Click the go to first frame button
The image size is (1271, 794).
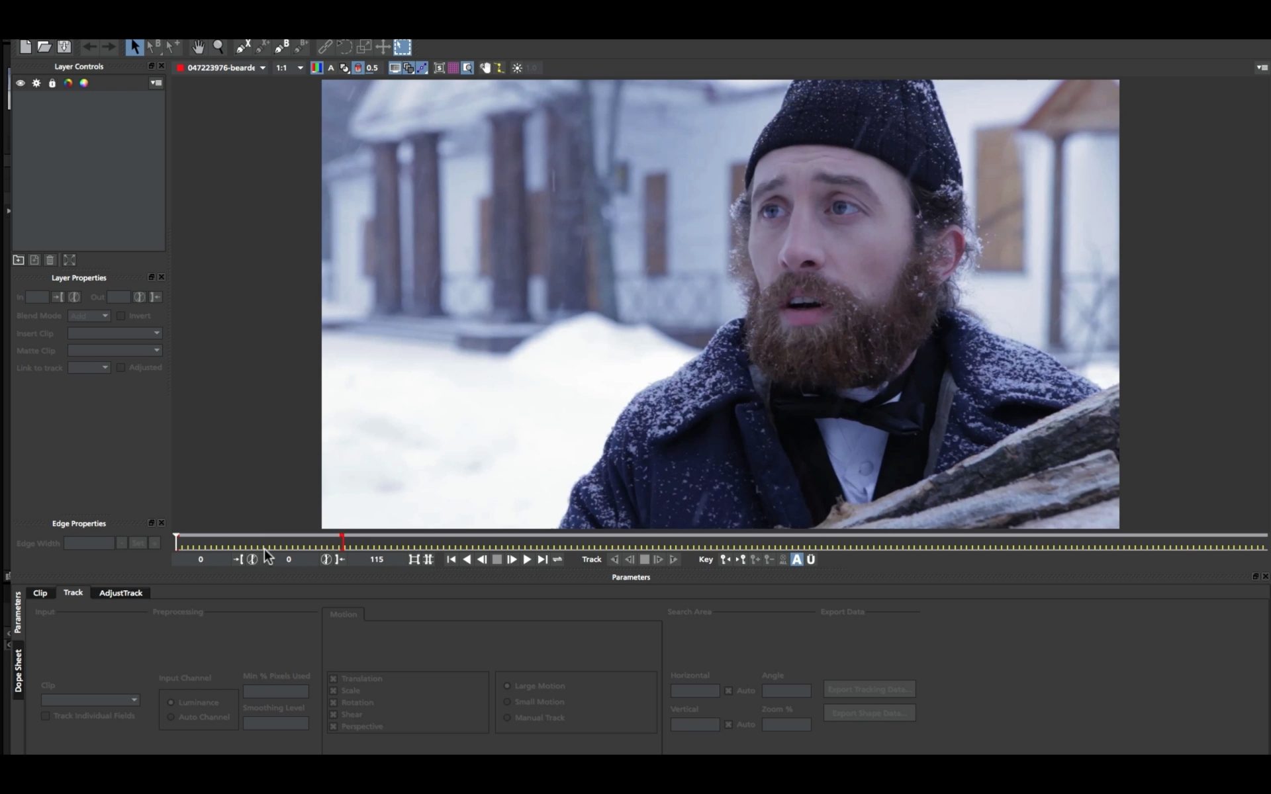(451, 560)
